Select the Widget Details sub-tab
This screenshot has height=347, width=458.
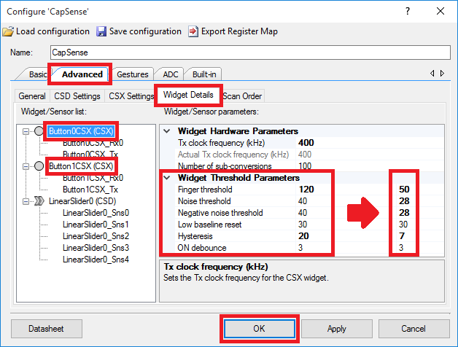(x=188, y=95)
